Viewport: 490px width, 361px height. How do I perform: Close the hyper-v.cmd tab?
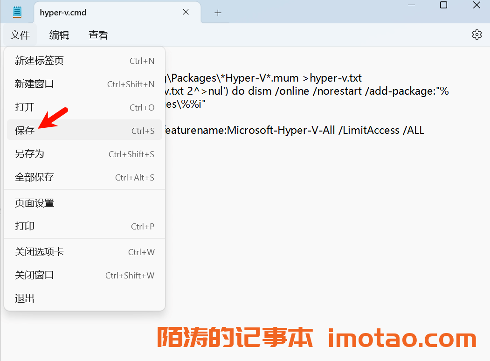(x=186, y=12)
